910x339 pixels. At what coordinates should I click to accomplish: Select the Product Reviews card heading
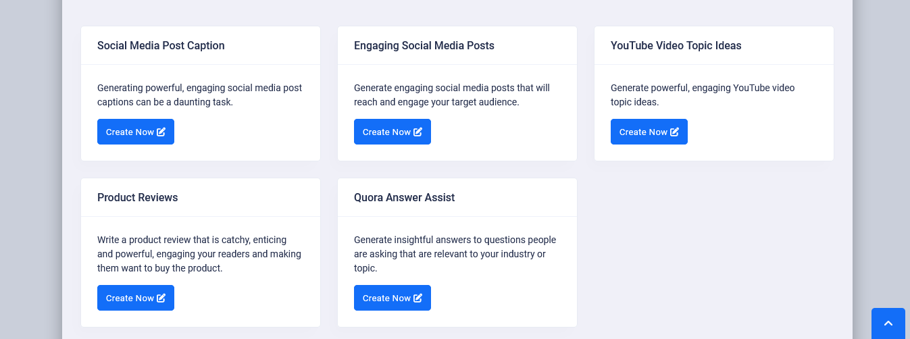coord(137,198)
